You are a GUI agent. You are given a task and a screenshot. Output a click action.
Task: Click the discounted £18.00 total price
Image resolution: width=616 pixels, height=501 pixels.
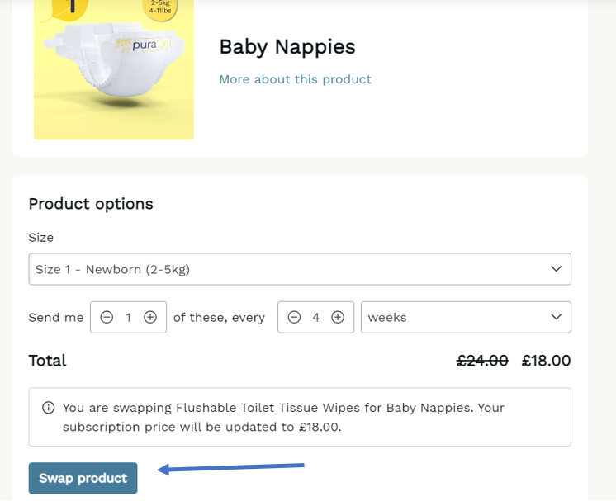(546, 361)
